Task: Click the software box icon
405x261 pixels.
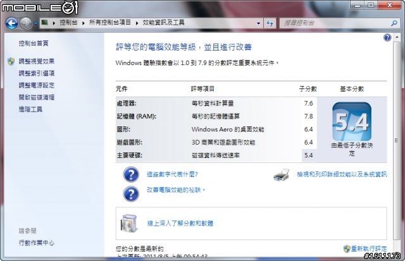Action: point(129,223)
